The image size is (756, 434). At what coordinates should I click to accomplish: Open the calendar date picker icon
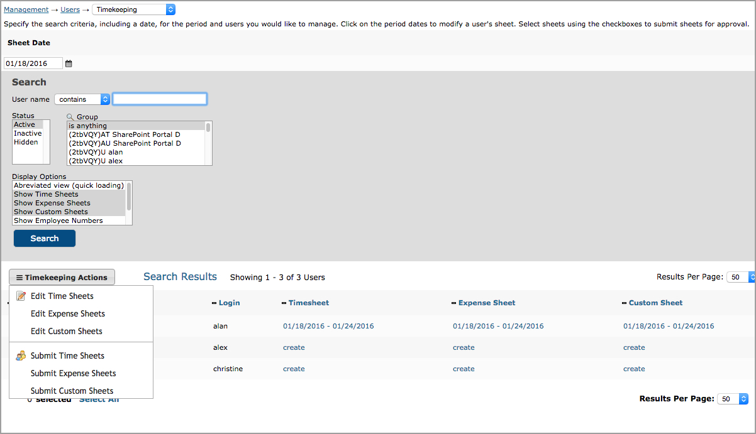tap(69, 63)
